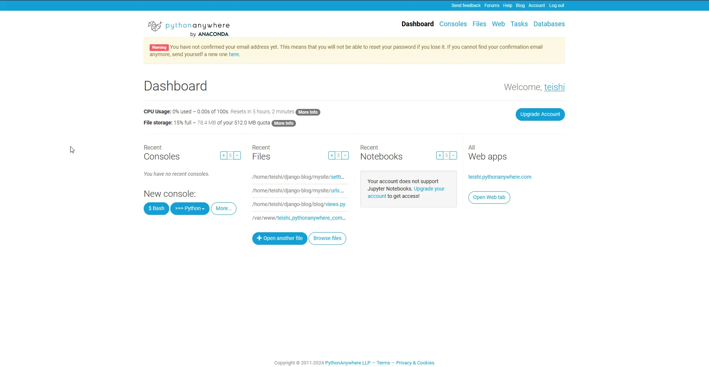Start a new Bash console

(156, 209)
